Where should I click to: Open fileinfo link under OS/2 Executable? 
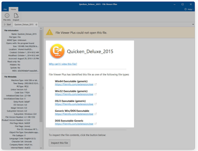point(74,104)
